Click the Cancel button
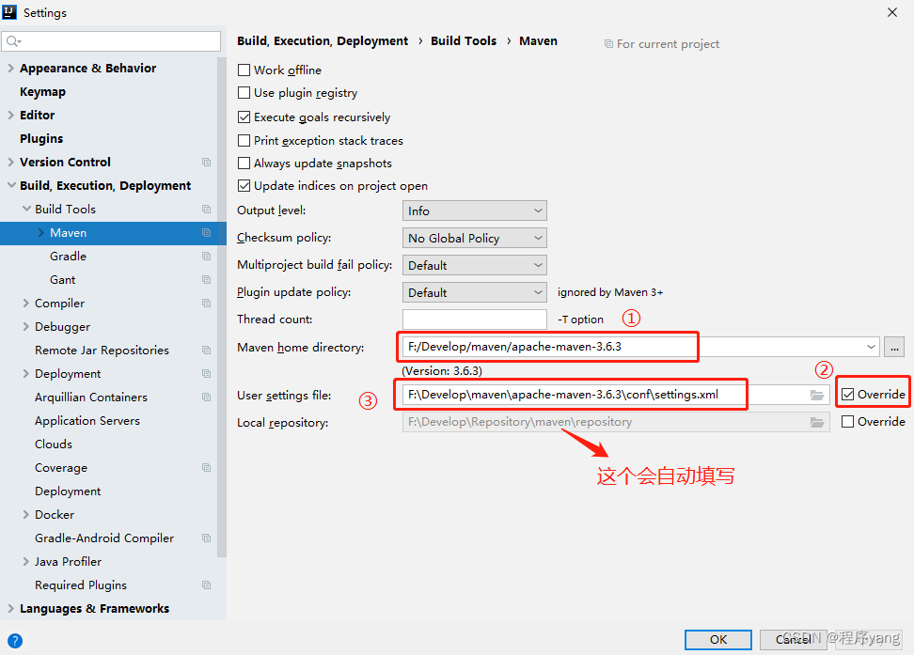914x655 pixels. pos(793,639)
